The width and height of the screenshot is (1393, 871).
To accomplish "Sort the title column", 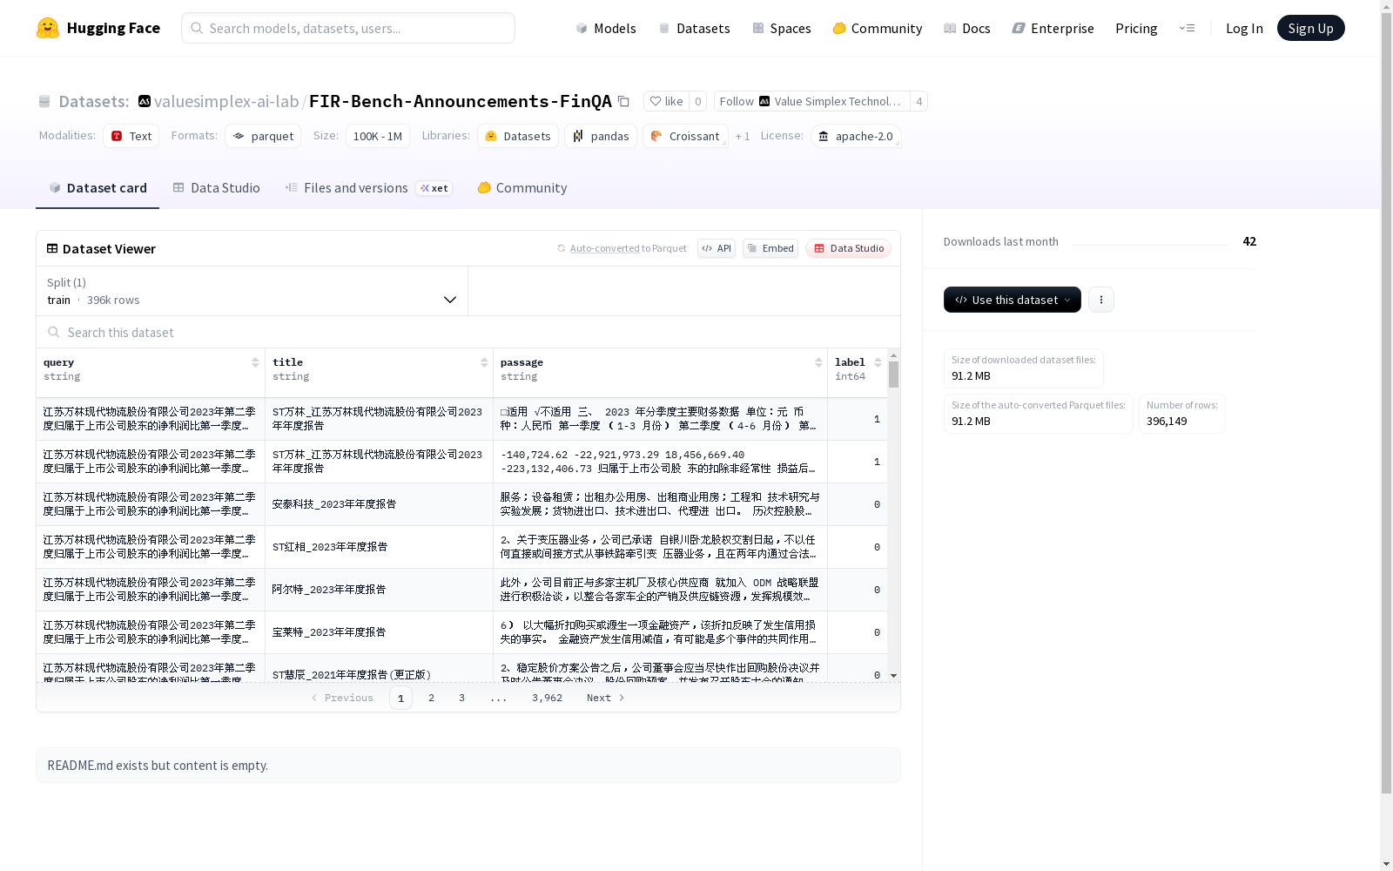I will pyautogui.click(x=484, y=362).
